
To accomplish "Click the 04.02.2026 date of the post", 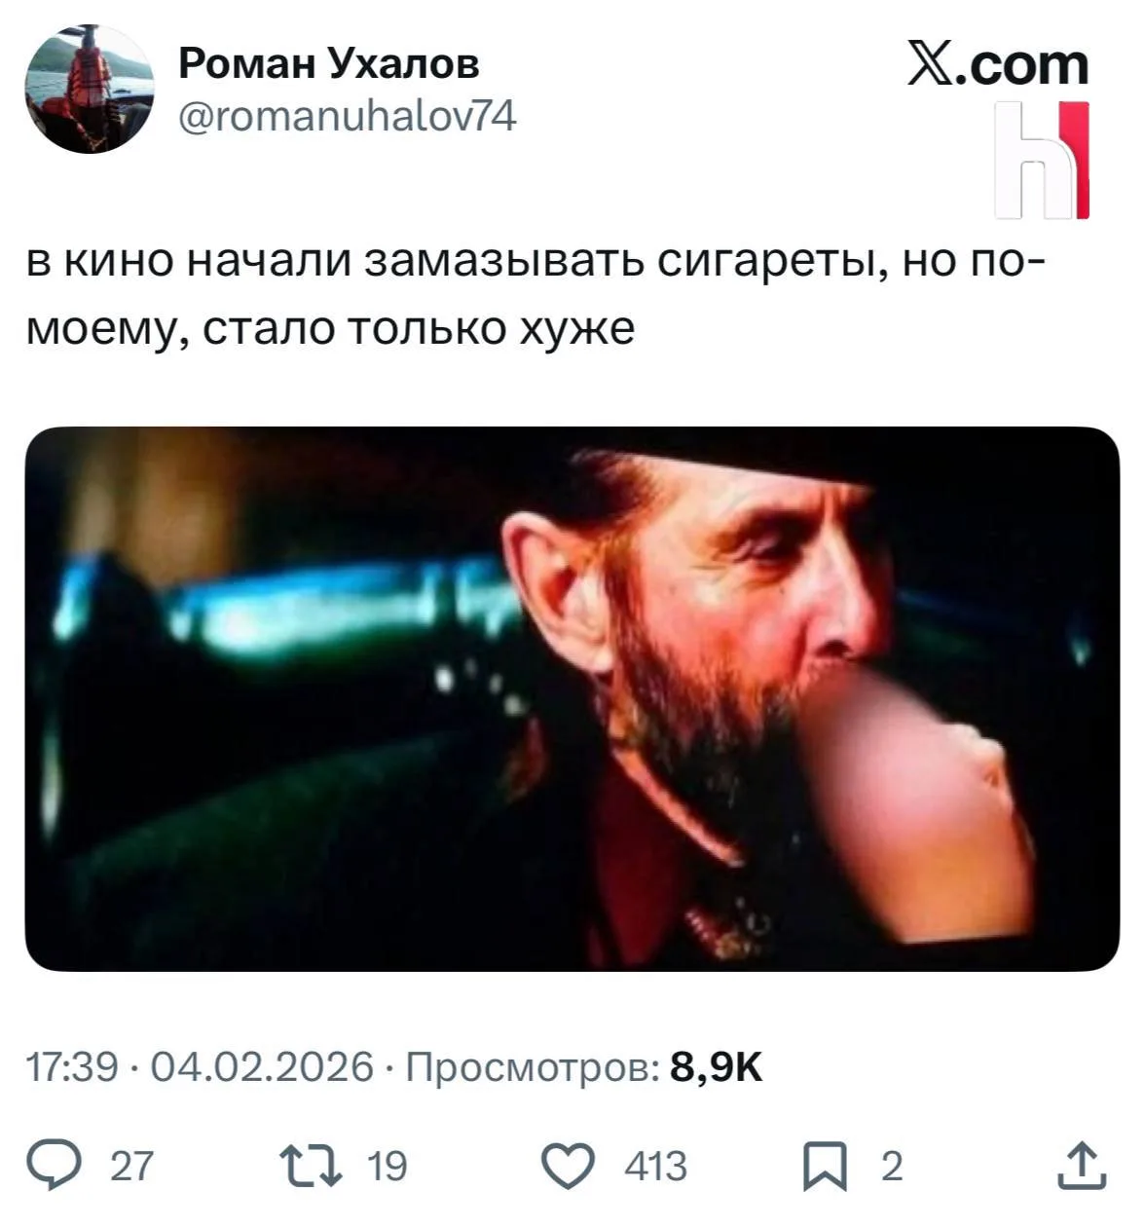I will (x=261, y=1067).
